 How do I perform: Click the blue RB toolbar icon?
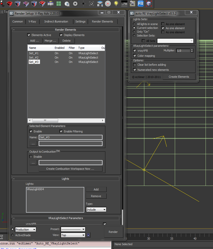pos(140,4)
